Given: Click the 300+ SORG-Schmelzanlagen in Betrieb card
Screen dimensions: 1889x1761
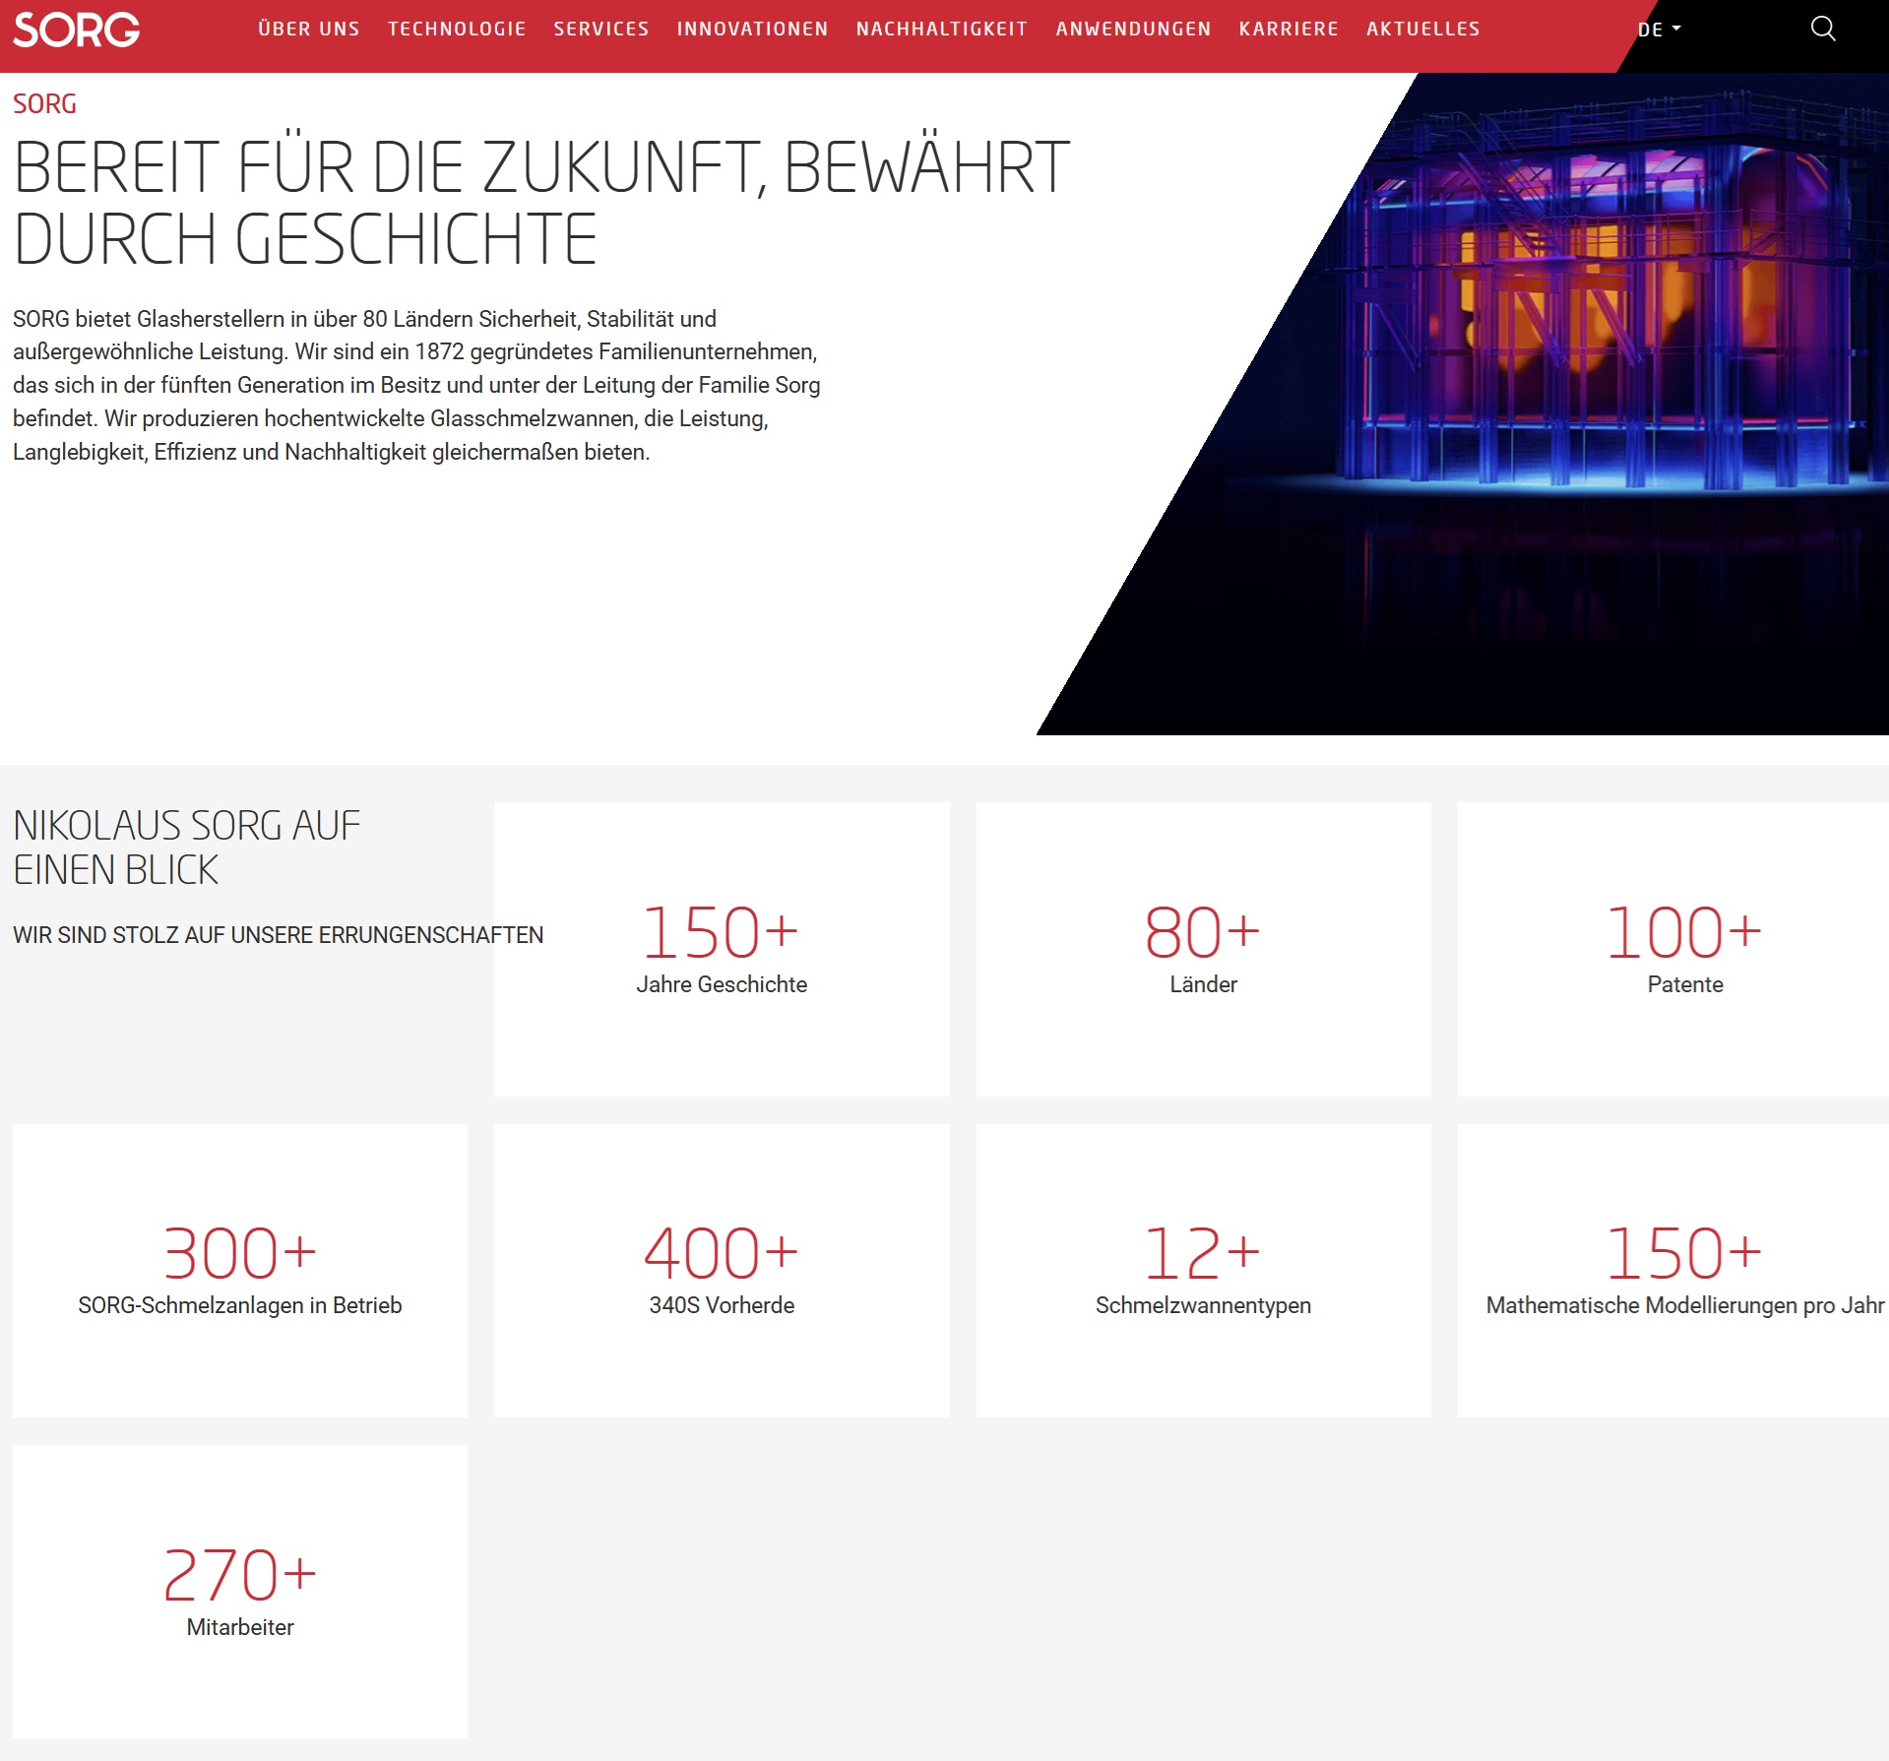Looking at the screenshot, I should click(239, 1270).
